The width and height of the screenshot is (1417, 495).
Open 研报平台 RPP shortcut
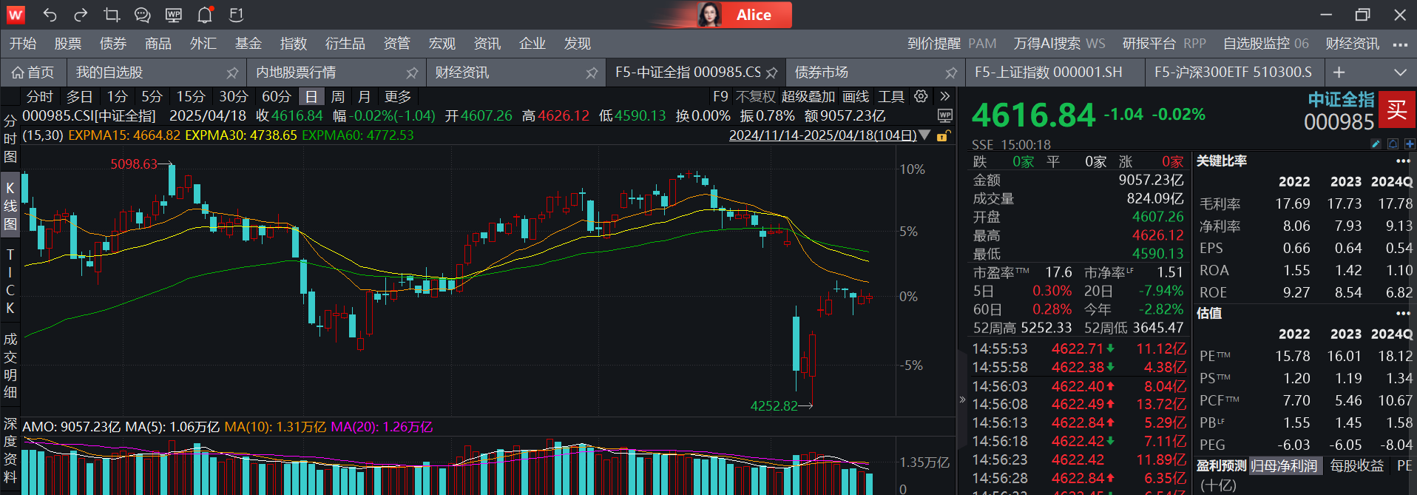pos(1165,44)
